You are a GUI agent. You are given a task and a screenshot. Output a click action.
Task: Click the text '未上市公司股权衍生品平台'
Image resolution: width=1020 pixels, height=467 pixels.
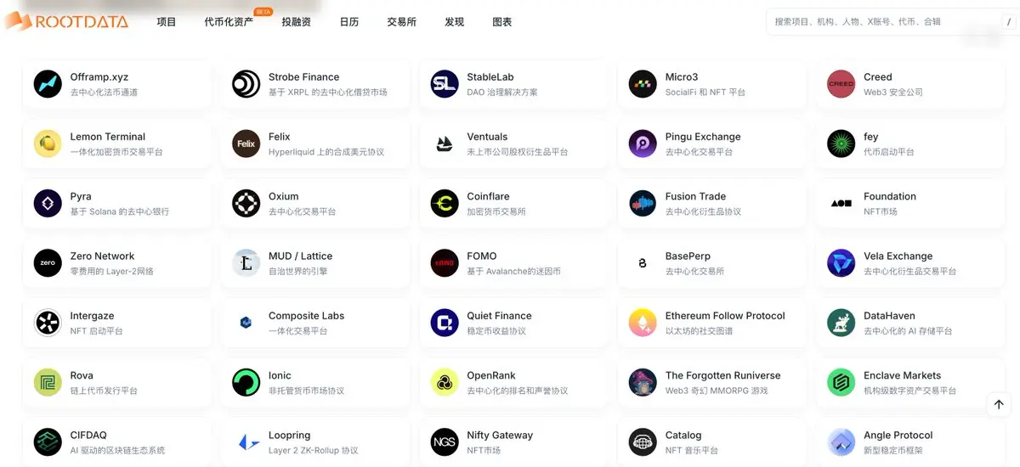pyautogui.click(x=517, y=152)
